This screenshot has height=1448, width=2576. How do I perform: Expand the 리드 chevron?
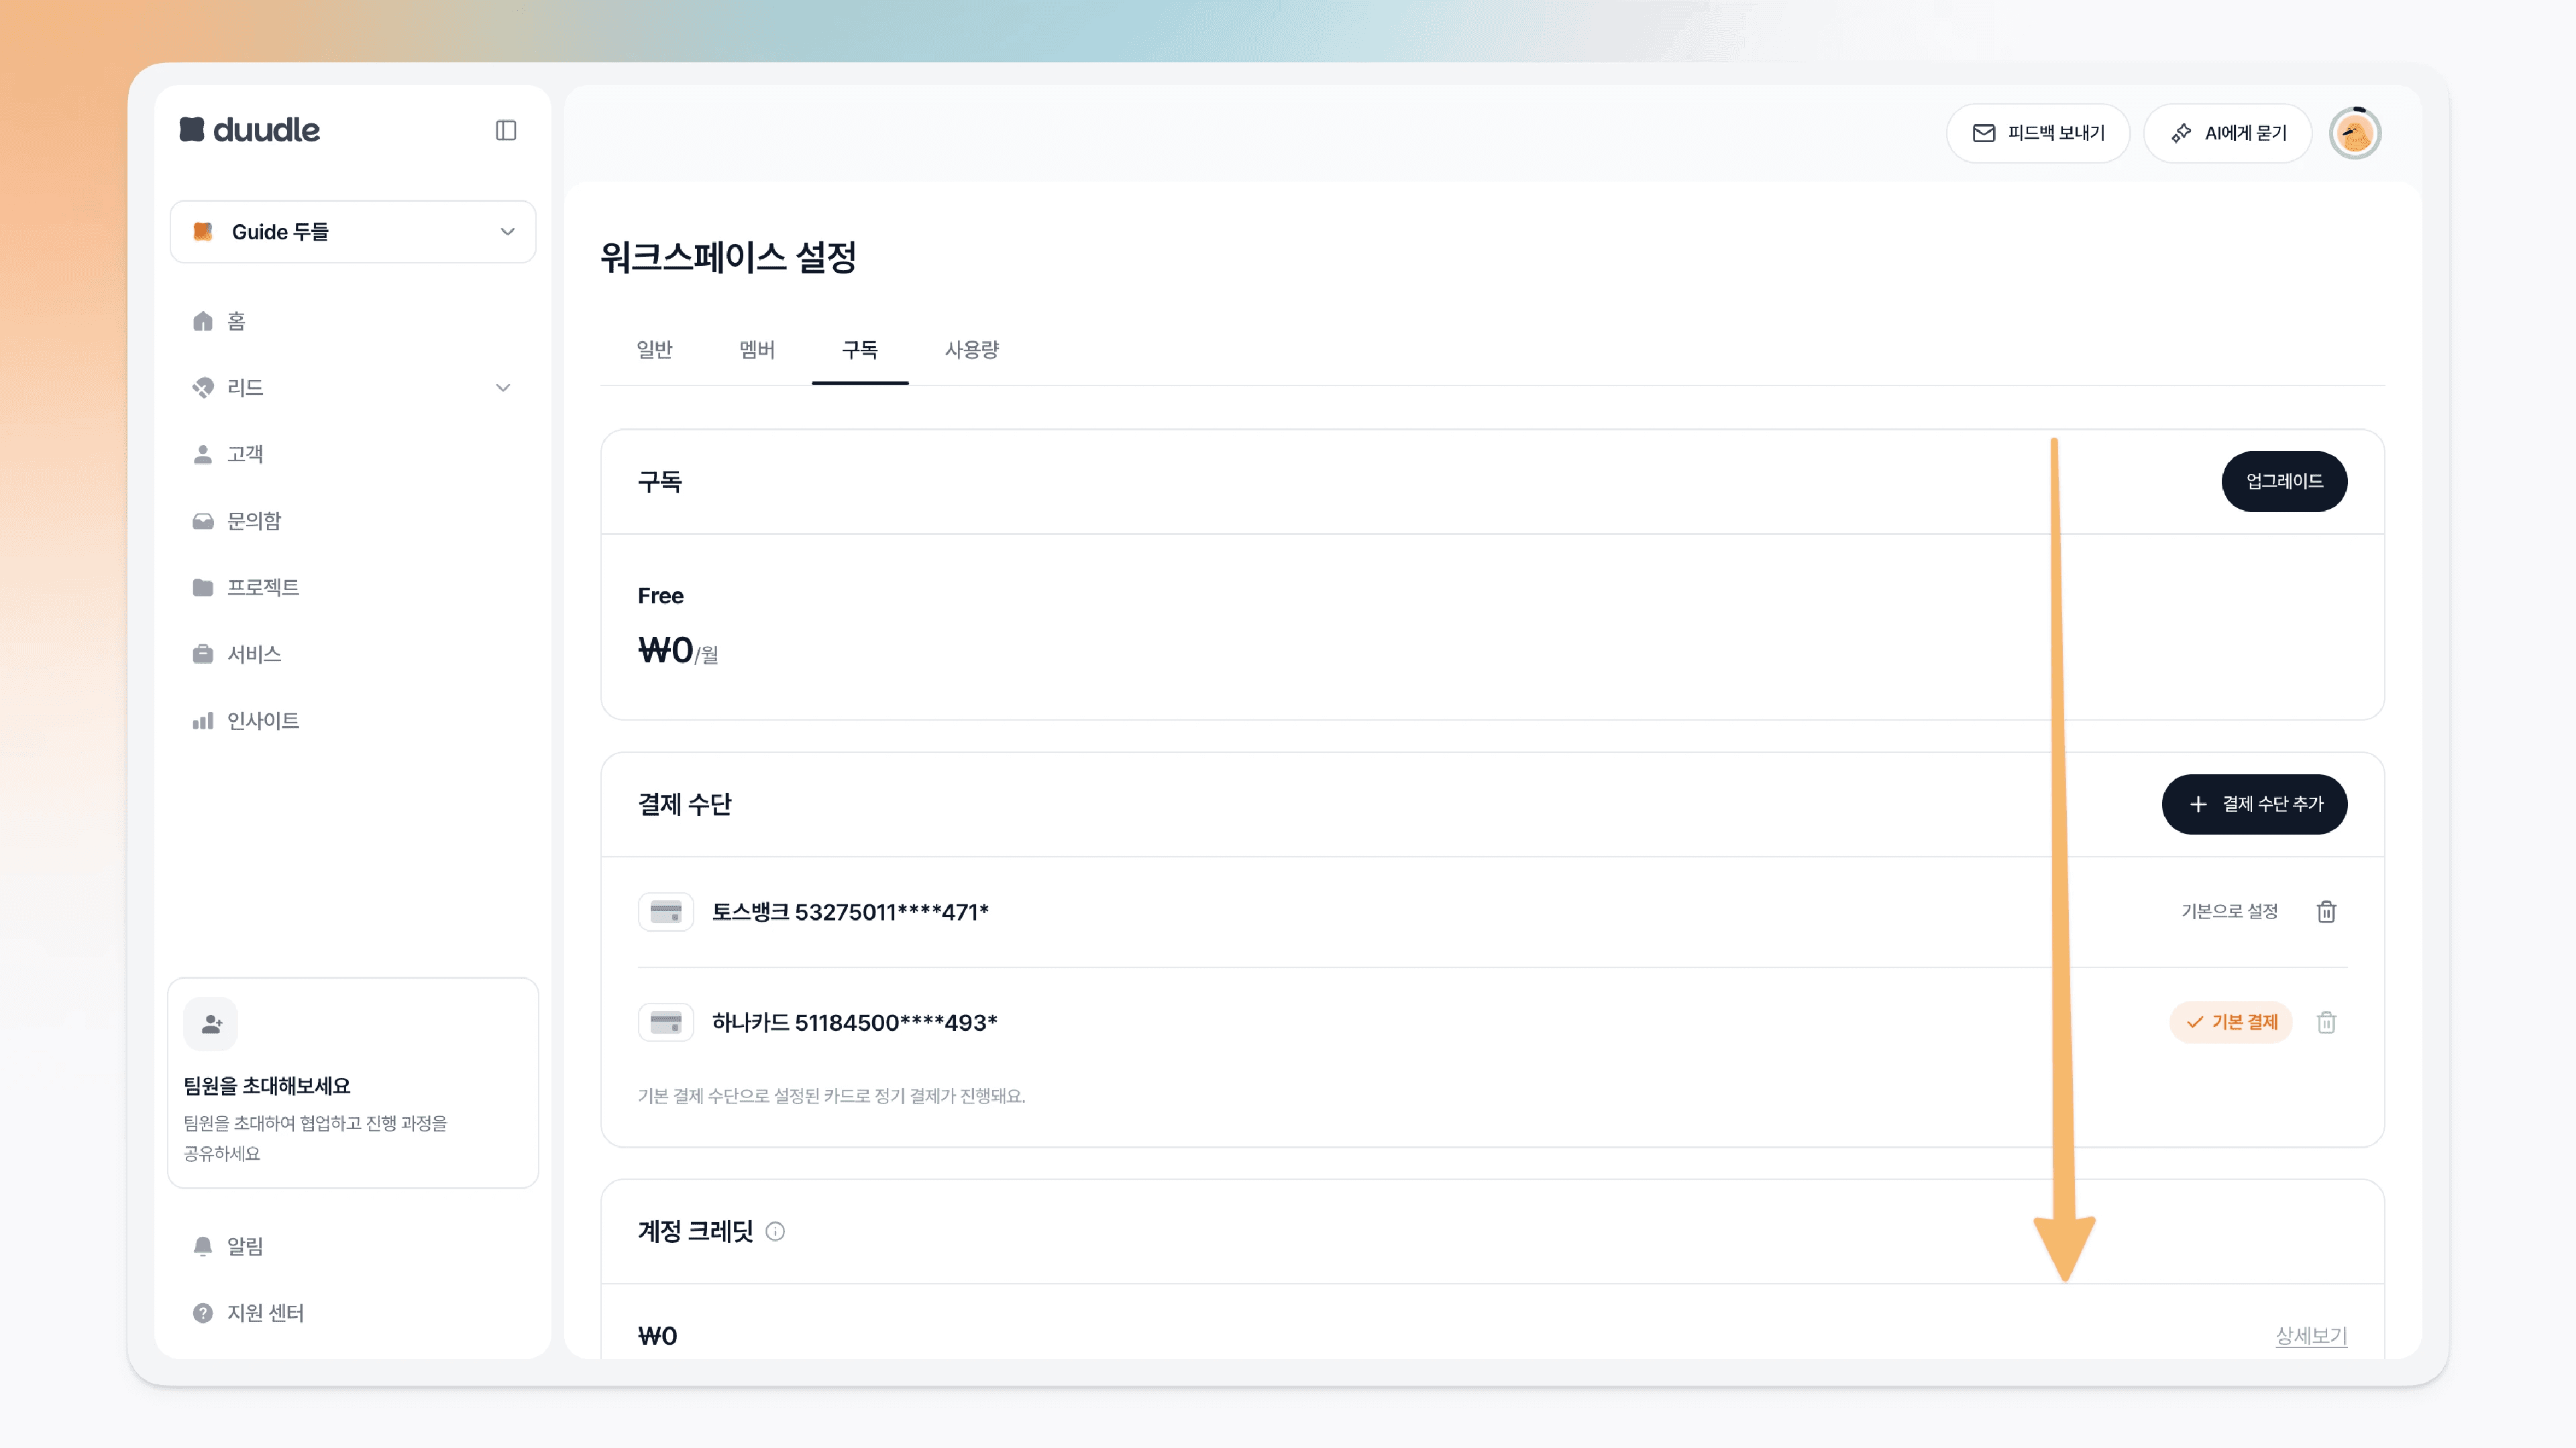coord(503,387)
